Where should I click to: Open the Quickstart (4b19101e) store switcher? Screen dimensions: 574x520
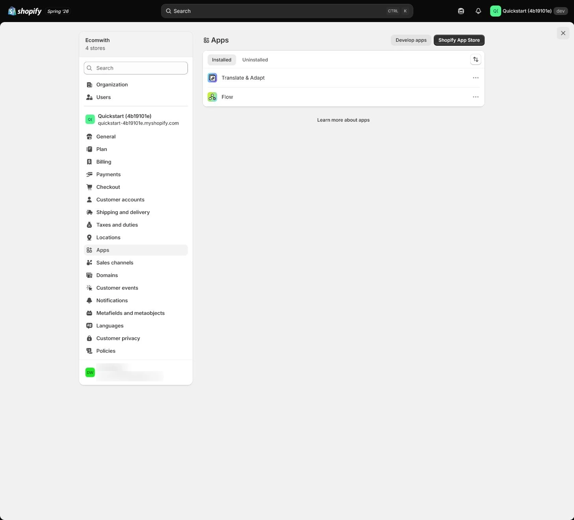tap(529, 11)
